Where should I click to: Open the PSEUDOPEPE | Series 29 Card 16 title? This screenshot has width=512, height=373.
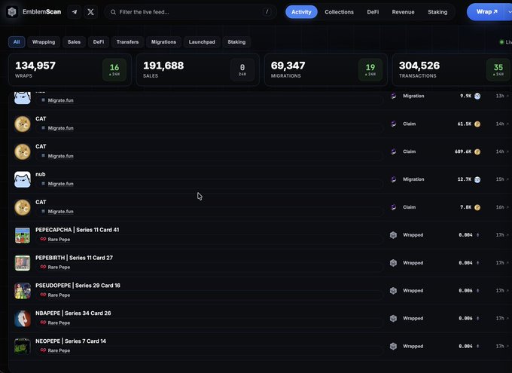78,286
